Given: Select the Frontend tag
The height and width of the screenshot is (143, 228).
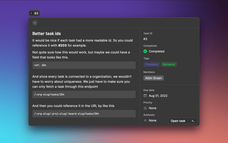Looking at the screenshot, I should tap(152, 65).
